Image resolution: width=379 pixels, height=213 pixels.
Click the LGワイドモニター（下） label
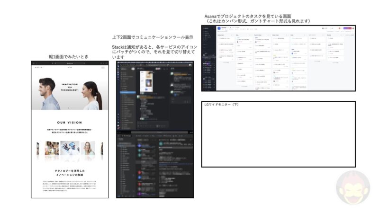click(221, 105)
